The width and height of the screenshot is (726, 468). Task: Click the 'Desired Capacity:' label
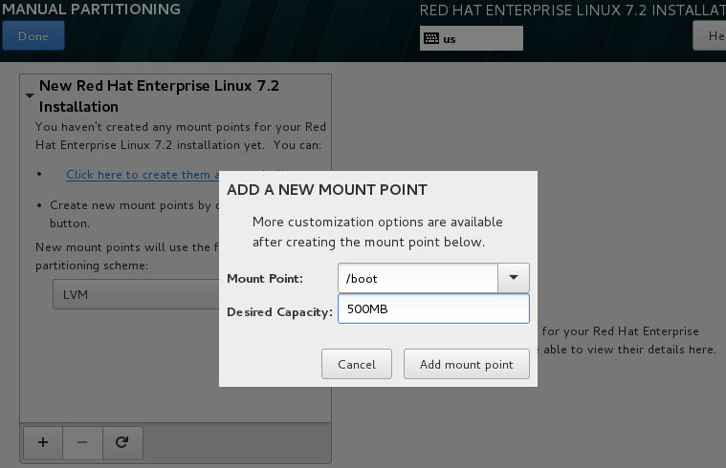pyautogui.click(x=279, y=312)
